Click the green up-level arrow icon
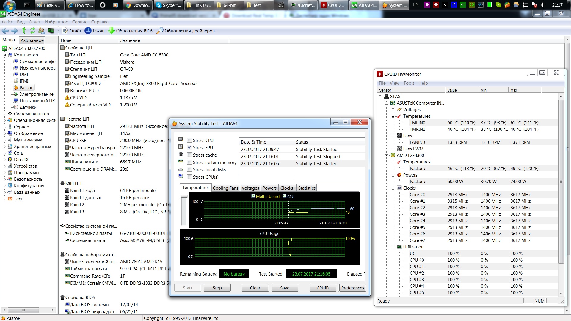Screen dimensions: 571x321 (x=24, y=31)
